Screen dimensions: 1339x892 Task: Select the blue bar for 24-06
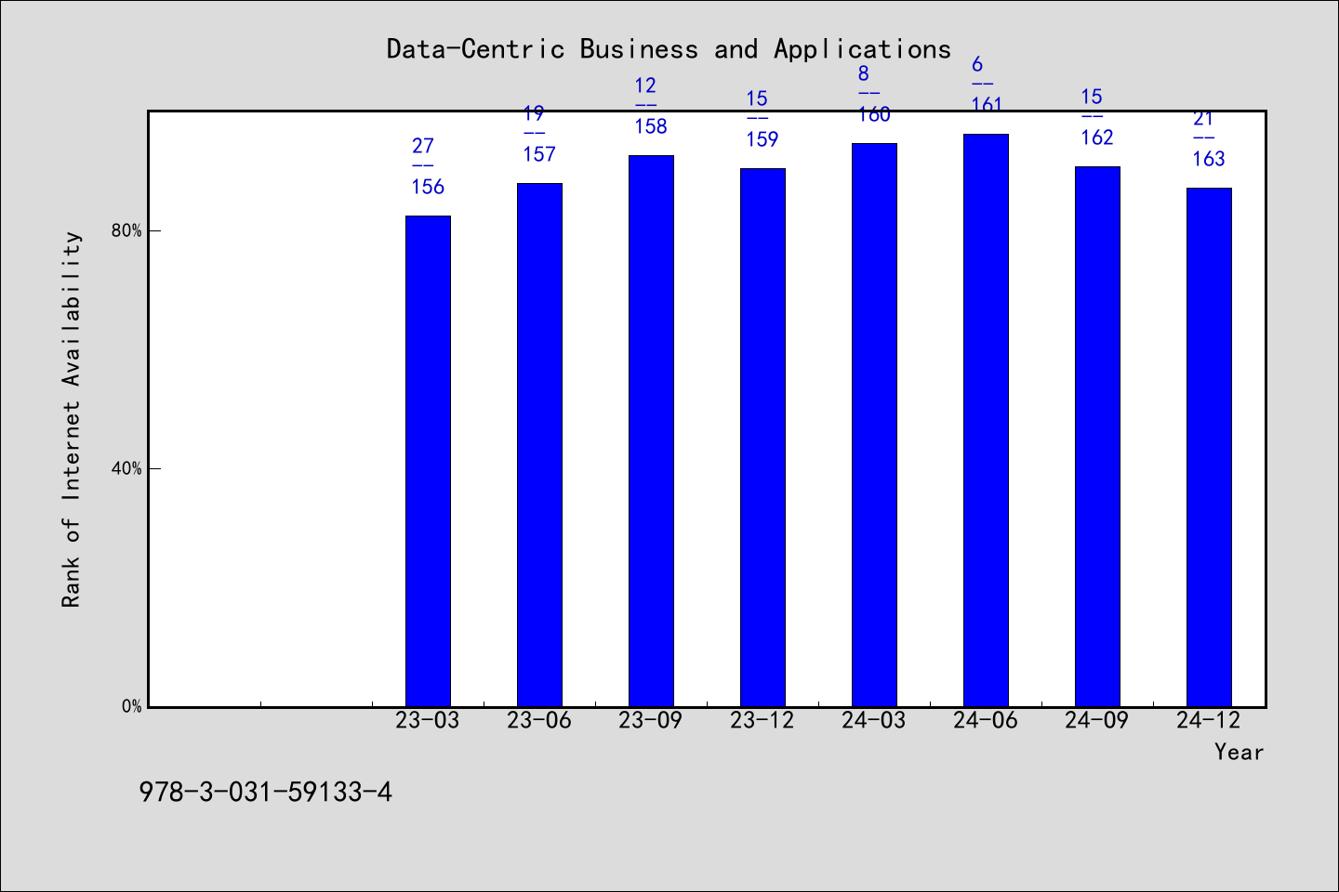coord(986,420)
